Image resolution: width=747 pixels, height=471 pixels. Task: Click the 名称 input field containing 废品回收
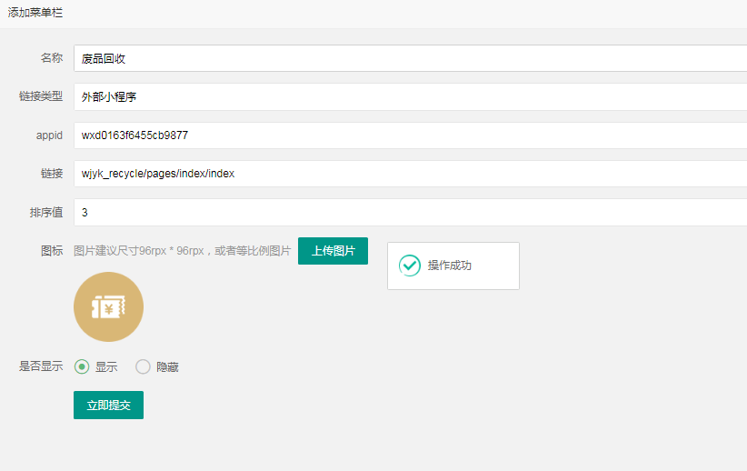(410, 58)
